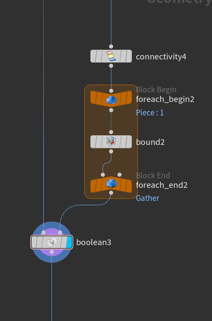Click the right input of foreach_end2

119,175
